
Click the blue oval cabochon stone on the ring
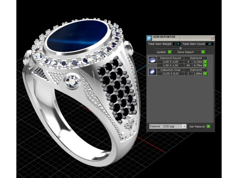click(77, 36)
